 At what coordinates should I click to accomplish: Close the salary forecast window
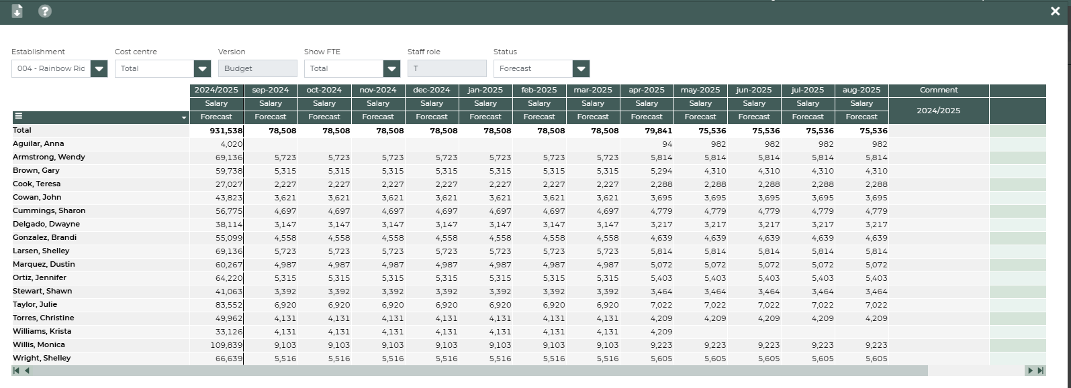pyautogui.click(x=1055, y=11)
